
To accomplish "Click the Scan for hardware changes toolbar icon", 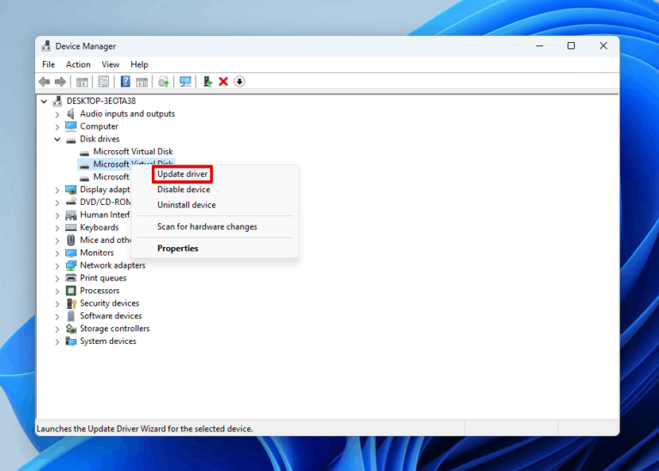I will [x=184, y=82].
